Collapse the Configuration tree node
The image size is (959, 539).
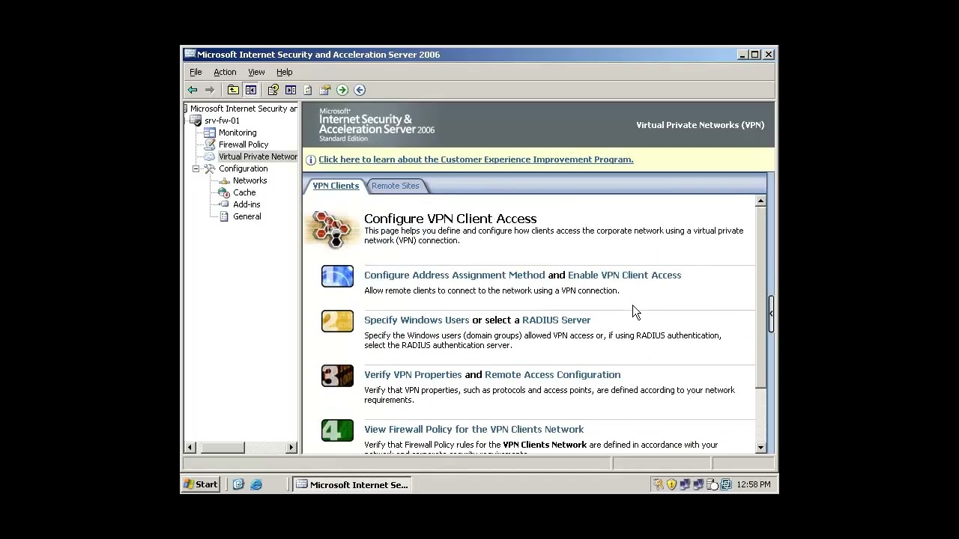(x=196, y=168)
